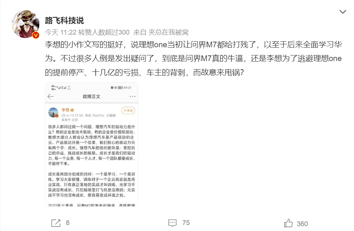Viewport: 354px width, 231px height.
Task: Open comments via speech bubble icon
Action: (172, 223)
